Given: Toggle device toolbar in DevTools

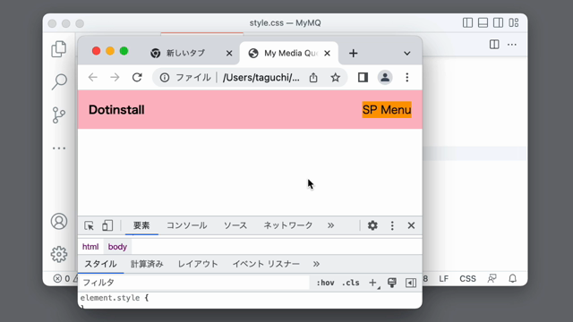Looking at the screenshot, I should [107, 225].
